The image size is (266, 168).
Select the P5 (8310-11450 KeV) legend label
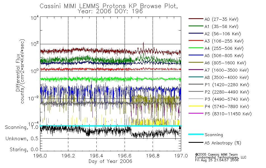pos(228,114)
